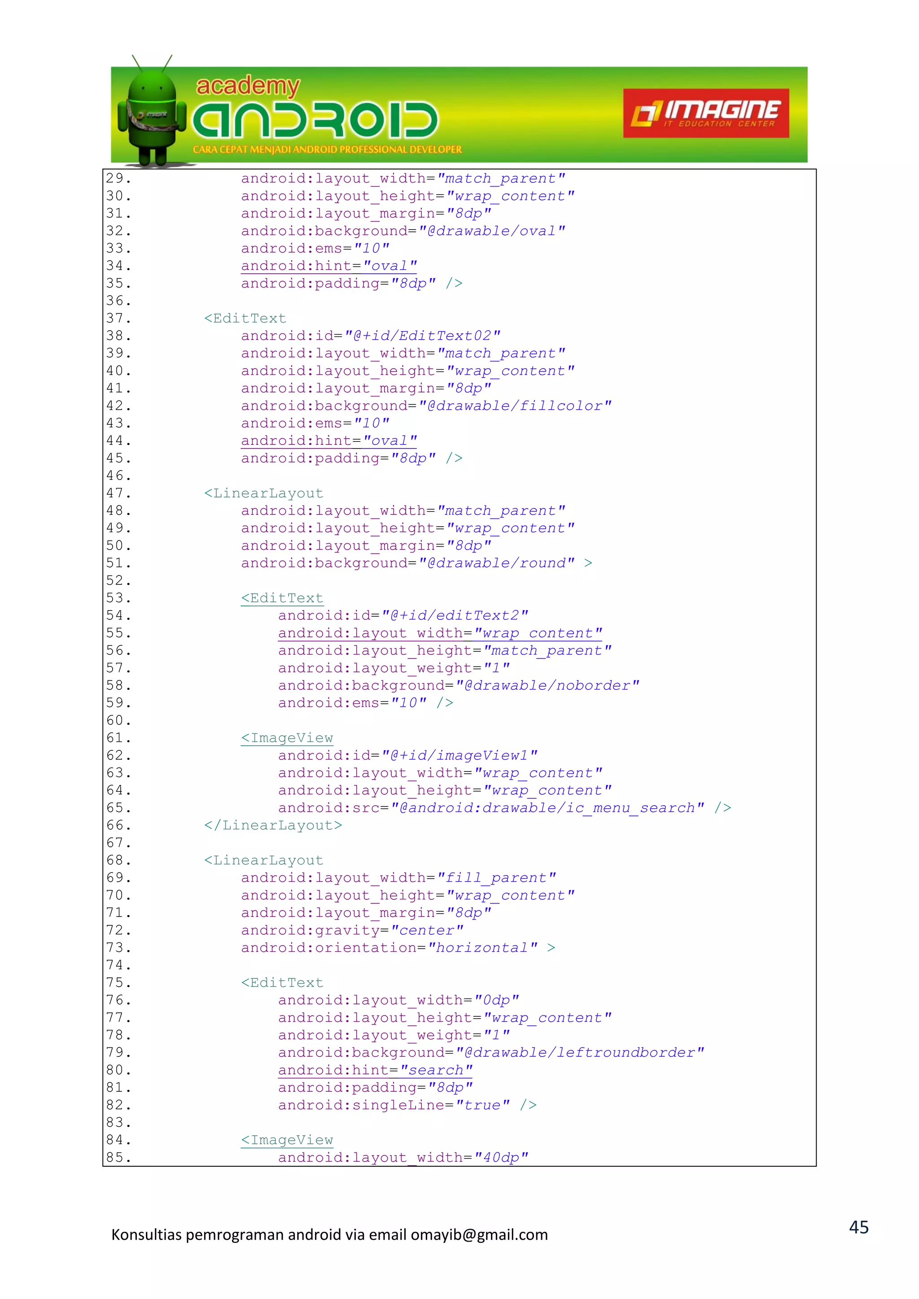Click the omayib@gmail.com email address
The height and width of the screenshot is (1299, 919).
click(x=479, y=1234)
